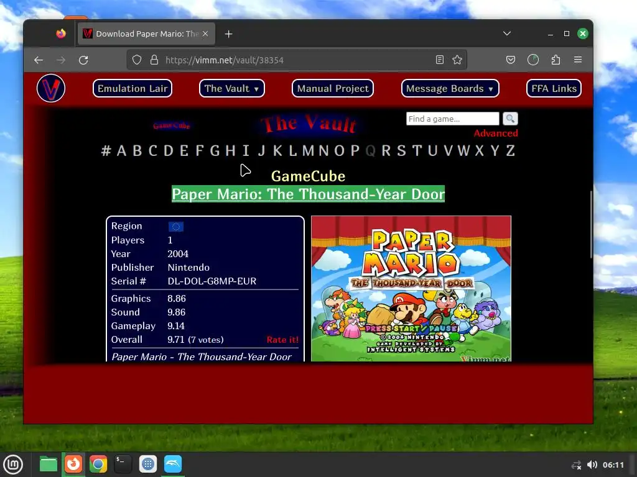Browse games starting with S

click(401, 151)
